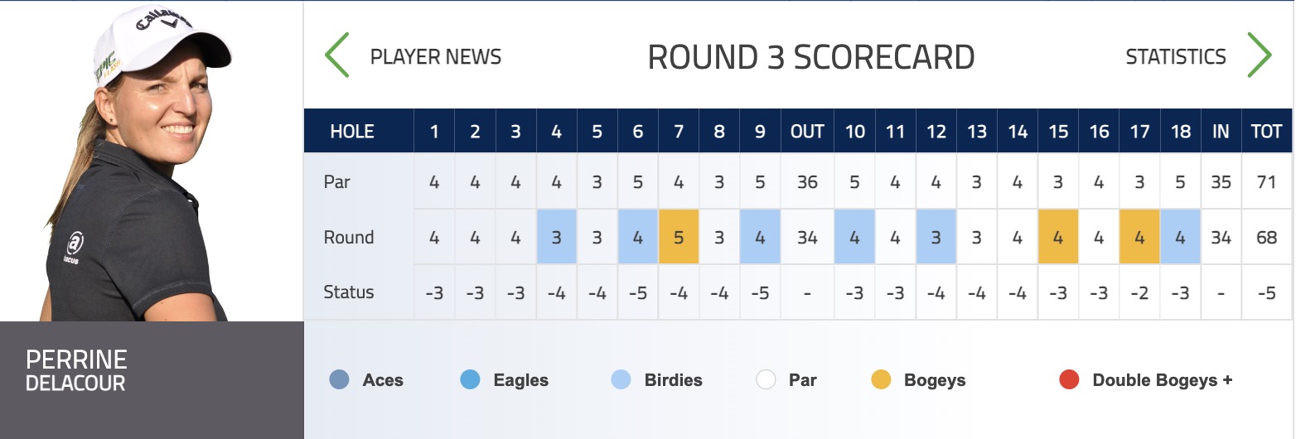Click the Par legend circle
The image size is (1296, 439).
766,380
